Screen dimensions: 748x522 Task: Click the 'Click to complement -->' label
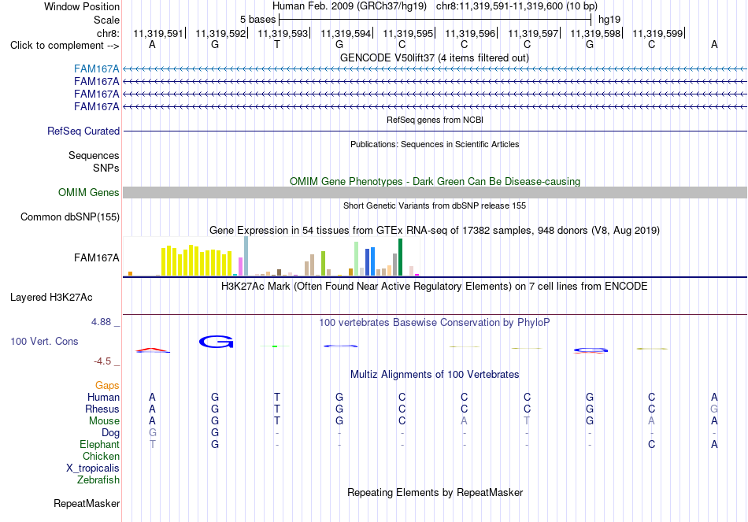(x=65, y=46)
